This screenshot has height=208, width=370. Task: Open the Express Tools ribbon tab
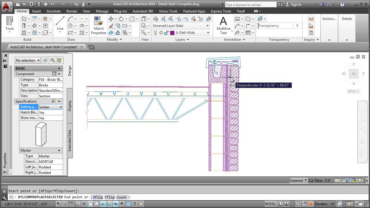221,11
